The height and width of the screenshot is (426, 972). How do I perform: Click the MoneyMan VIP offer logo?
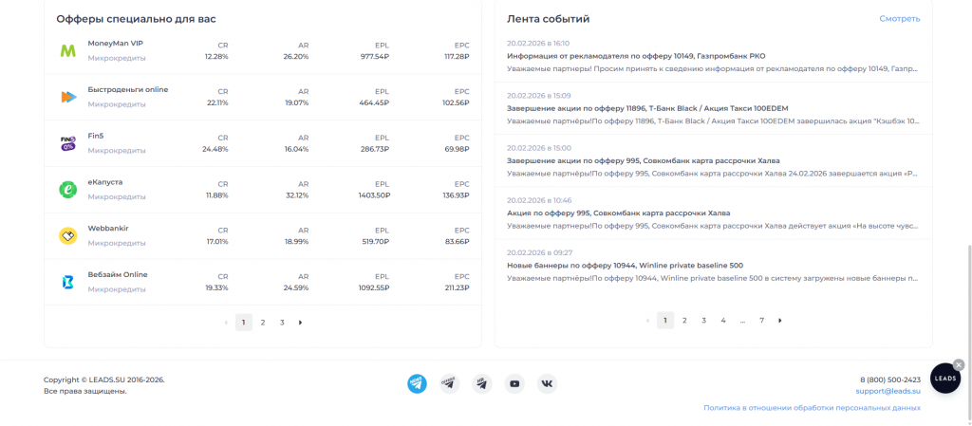68,50
